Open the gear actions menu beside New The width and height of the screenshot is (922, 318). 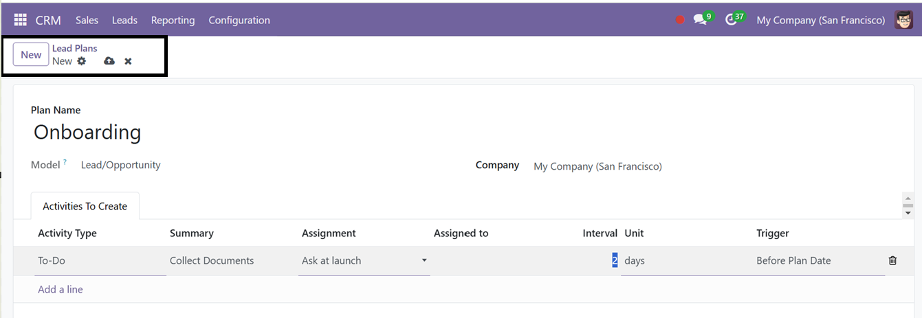tap(82, 61)
